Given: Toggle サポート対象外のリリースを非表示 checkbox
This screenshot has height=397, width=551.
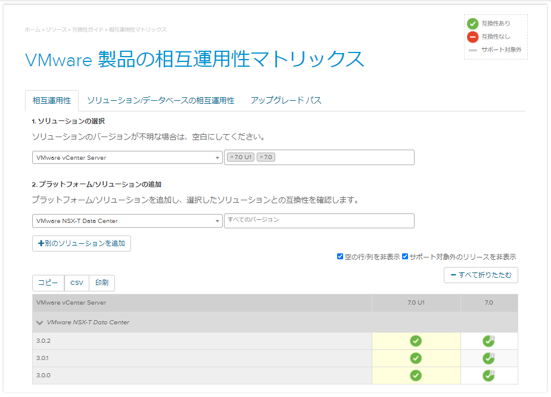Looking at the screenshot, I should [405, 256].
